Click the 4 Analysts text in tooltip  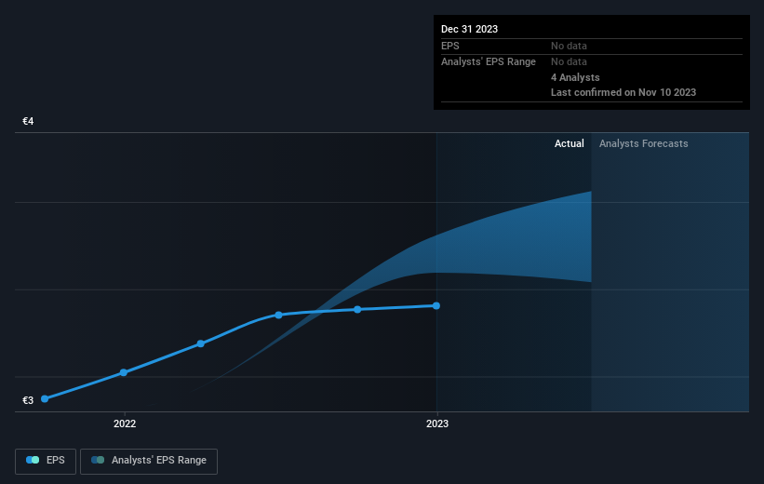coord(575,77)
